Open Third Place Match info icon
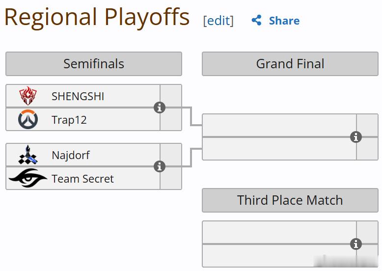This screenshot has width=382, height=271. pos(356,244)
